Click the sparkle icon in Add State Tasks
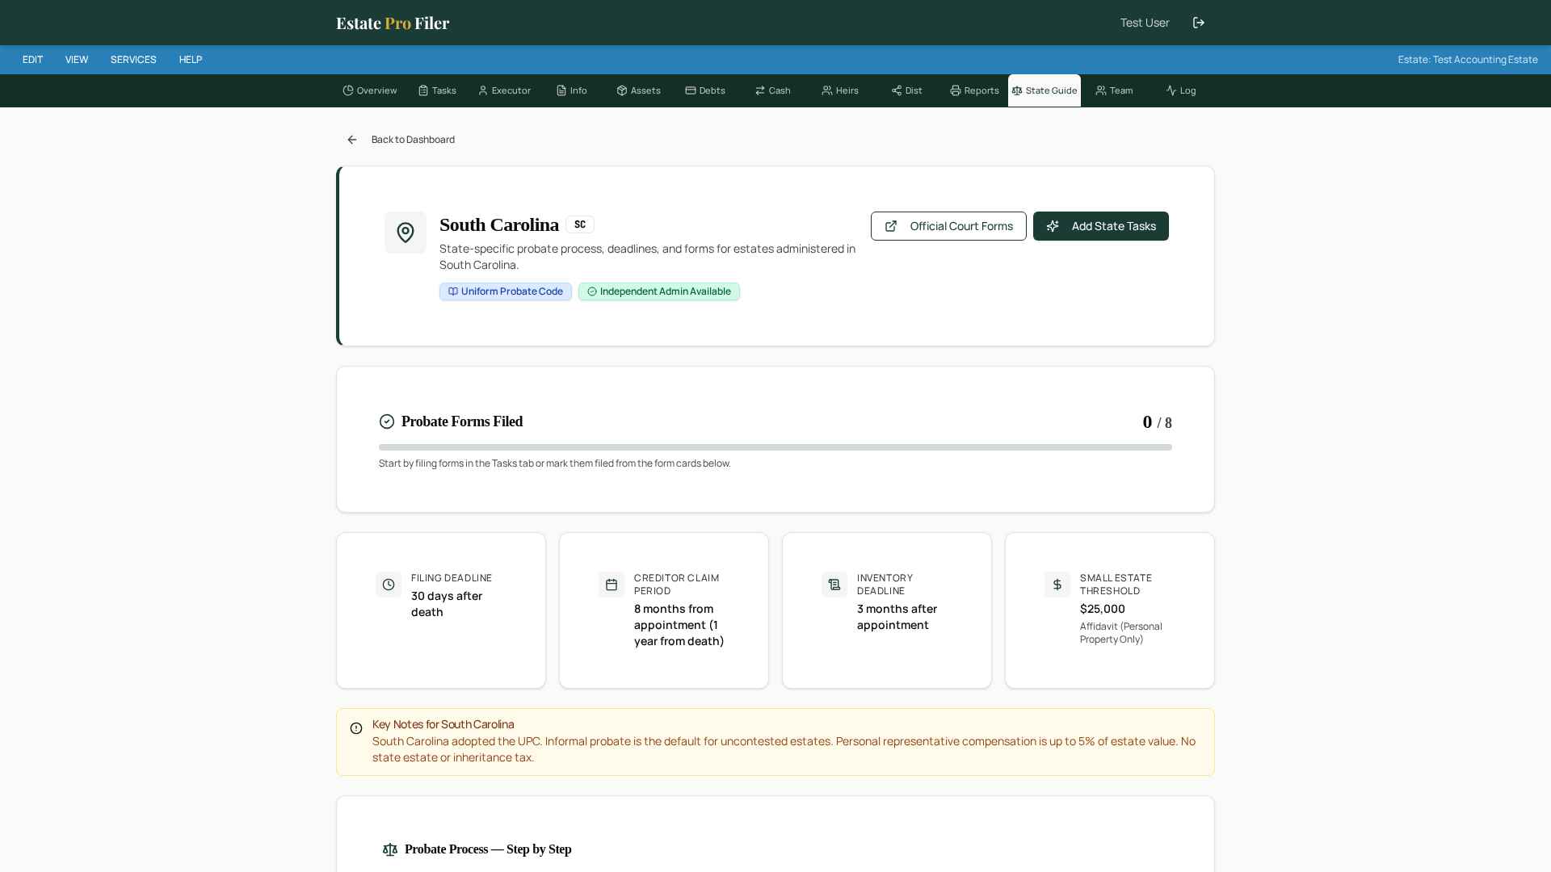The width and height of the screenshot is (1551, 872). pyautogui.click(x=1053, y=226)
